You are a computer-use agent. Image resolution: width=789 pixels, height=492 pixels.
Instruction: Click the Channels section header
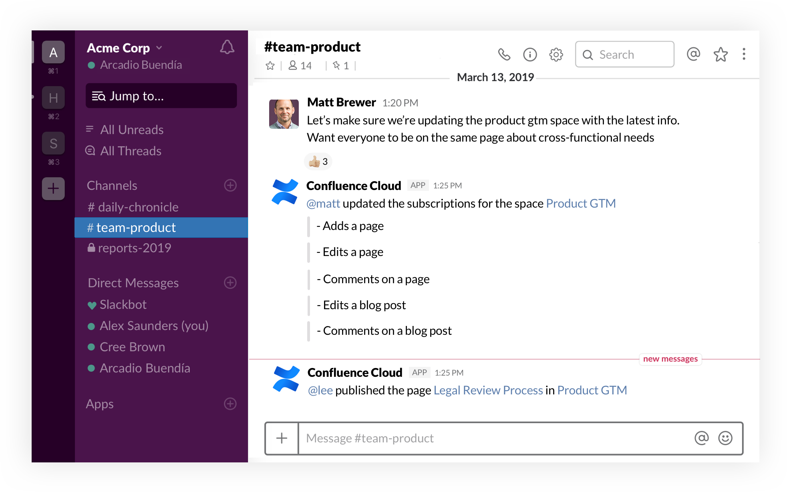[x=112, y=186]
